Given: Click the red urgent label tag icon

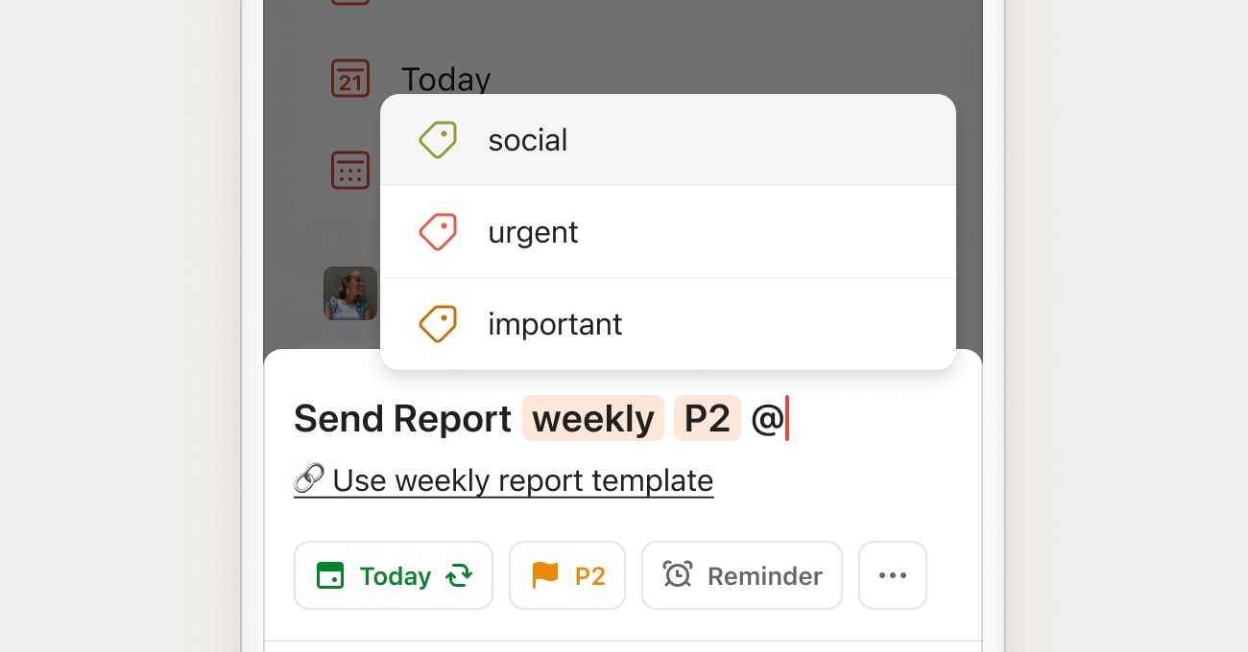Looking at the screenshot, I should coord(438,231).
